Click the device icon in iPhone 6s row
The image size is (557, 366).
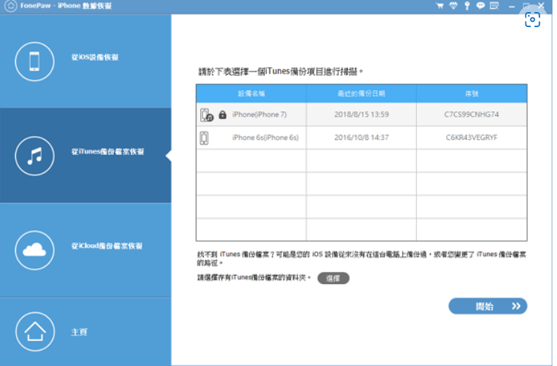pyautogui.click(x=204, y=138)
